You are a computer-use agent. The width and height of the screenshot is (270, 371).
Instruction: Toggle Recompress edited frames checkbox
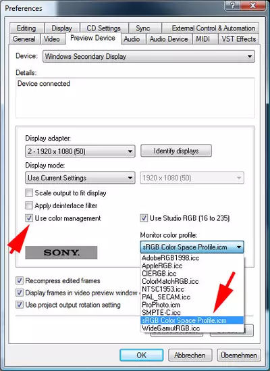[x=20, y=280]
